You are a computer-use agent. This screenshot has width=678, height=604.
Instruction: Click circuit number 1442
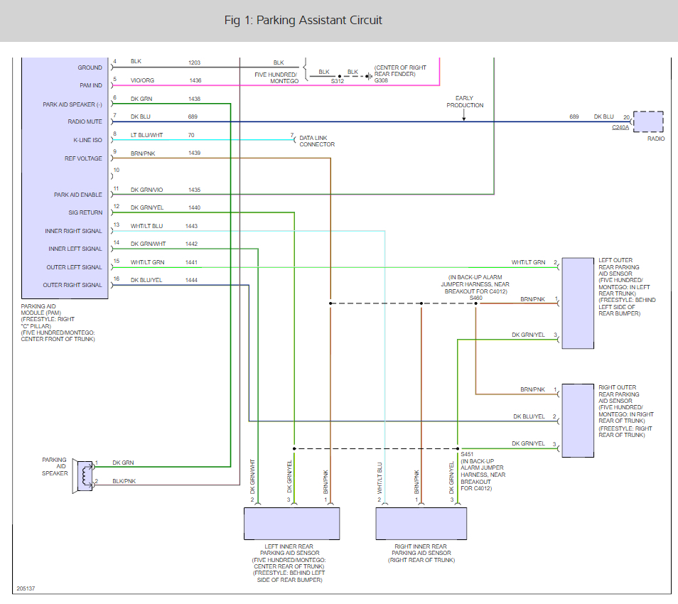(192, 244)
